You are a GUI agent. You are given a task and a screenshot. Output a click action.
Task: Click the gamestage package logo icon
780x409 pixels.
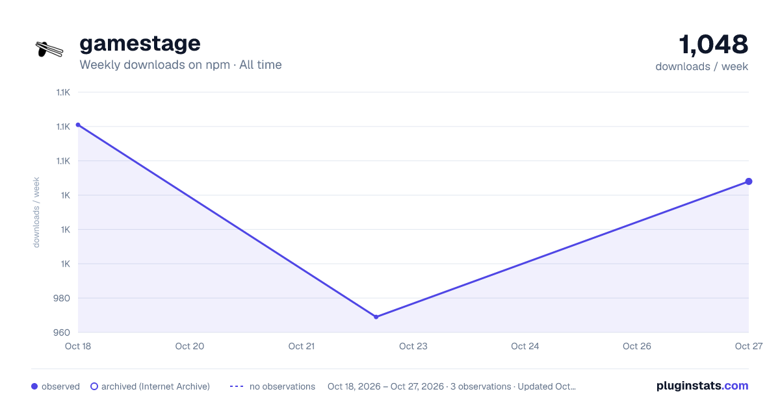[x=49, y=49]
